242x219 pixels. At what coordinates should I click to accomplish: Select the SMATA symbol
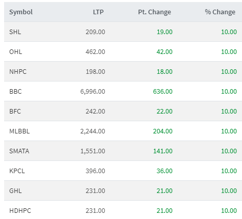[19, 151]
